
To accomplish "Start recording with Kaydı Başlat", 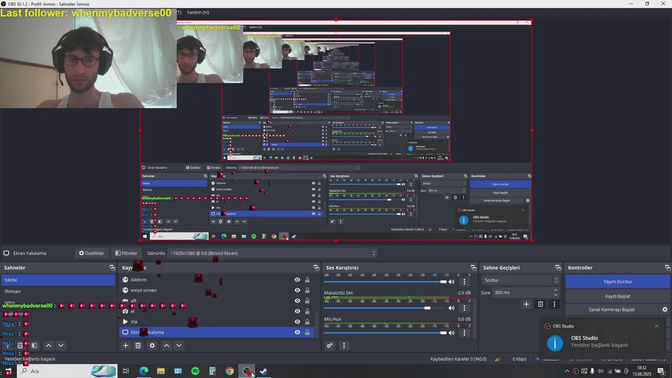I will coord(617,296).
